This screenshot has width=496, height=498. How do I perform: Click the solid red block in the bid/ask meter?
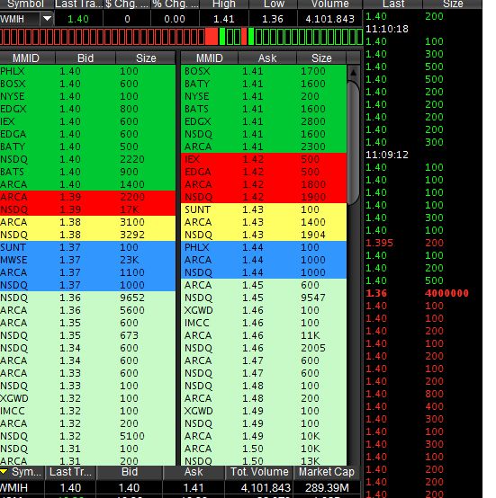[x=212, y=36]
